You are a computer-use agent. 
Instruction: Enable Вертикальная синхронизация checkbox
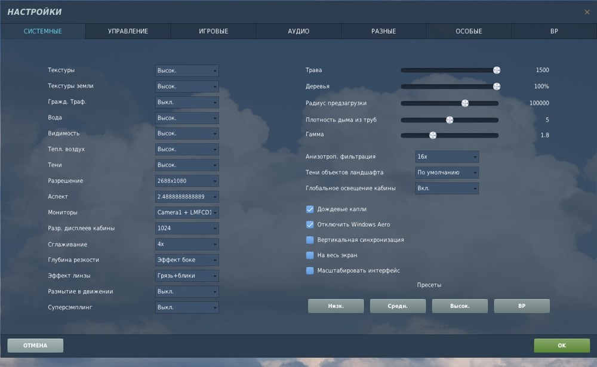[x=310, y=240]
